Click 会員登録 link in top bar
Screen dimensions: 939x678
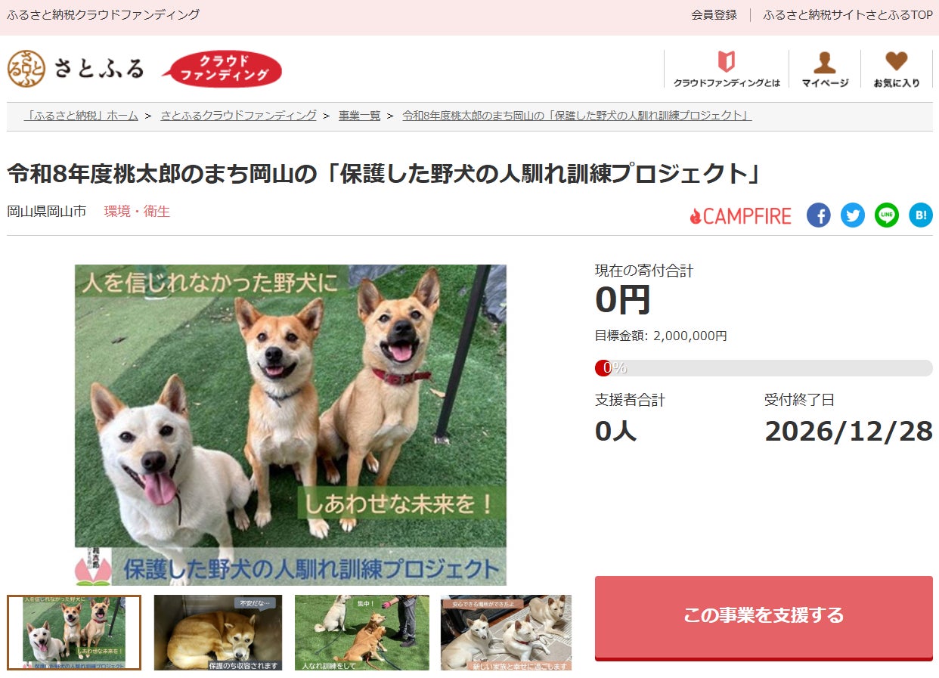click(714, 15)
